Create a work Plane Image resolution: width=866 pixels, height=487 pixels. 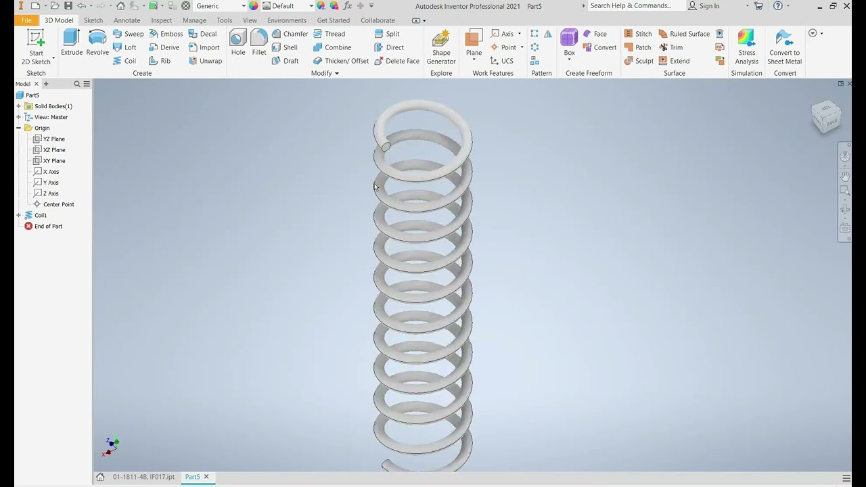tap(474, 43)
